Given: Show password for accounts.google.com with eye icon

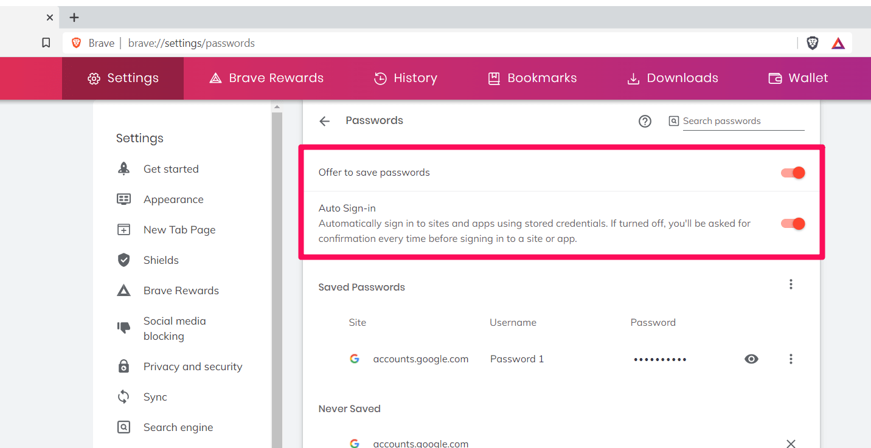Looking at the screenshot, I should coord(752,359).
